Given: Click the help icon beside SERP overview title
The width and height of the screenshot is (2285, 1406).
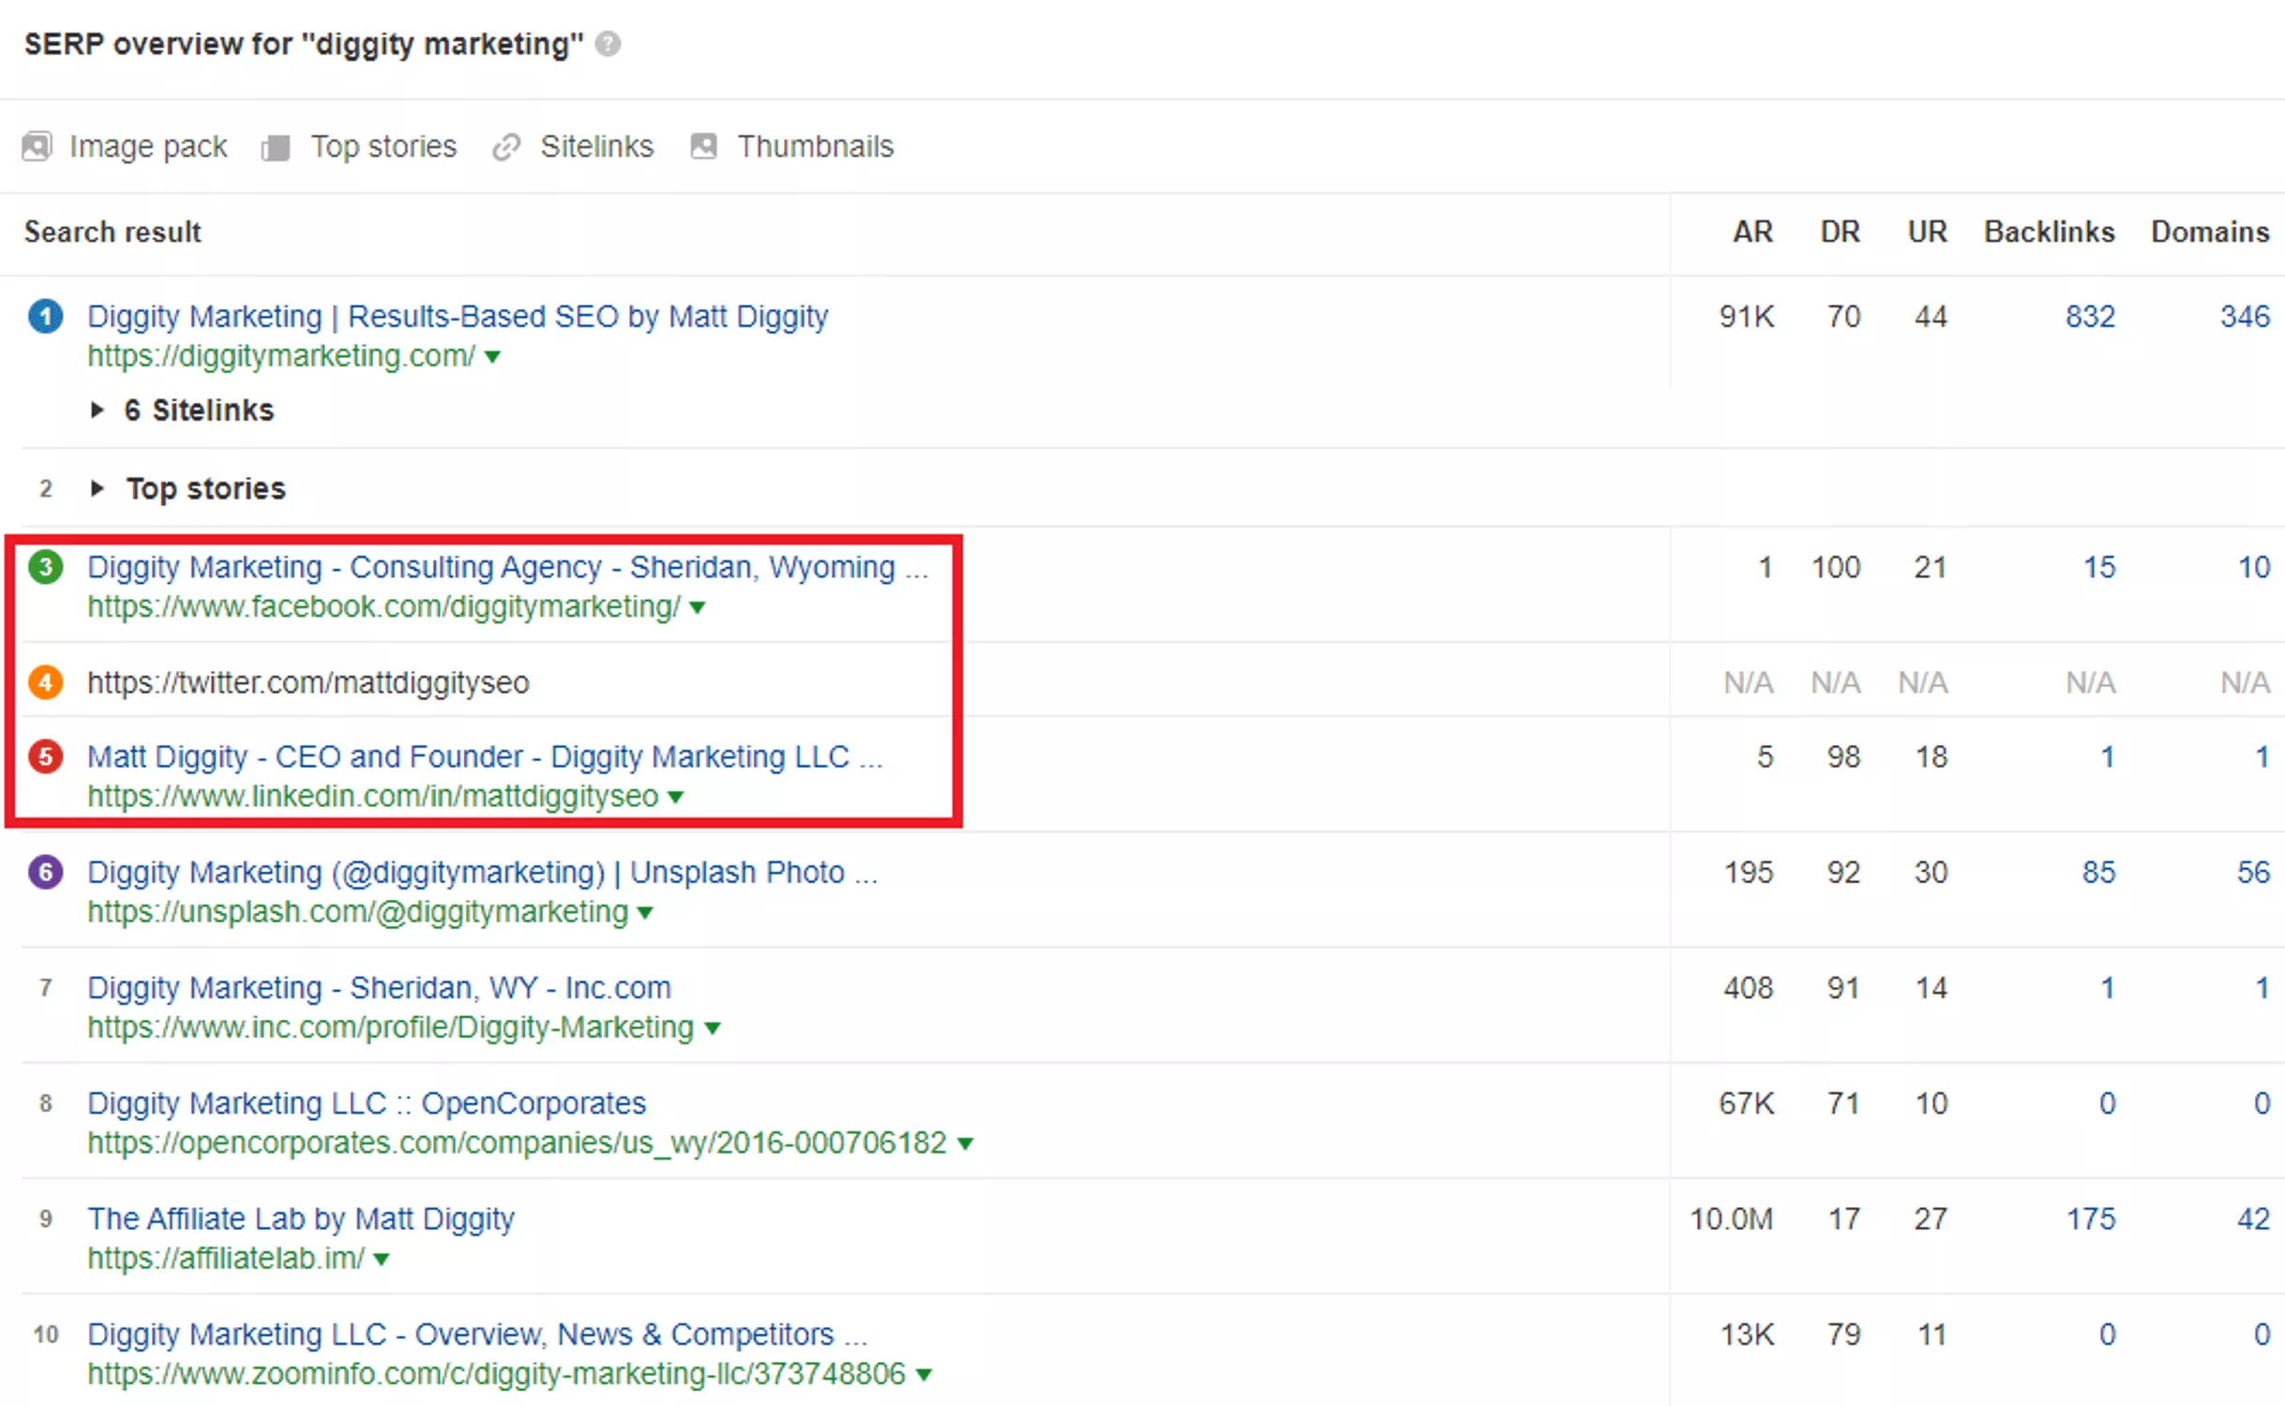Looking at the screenshot, I should click(608, 42).
